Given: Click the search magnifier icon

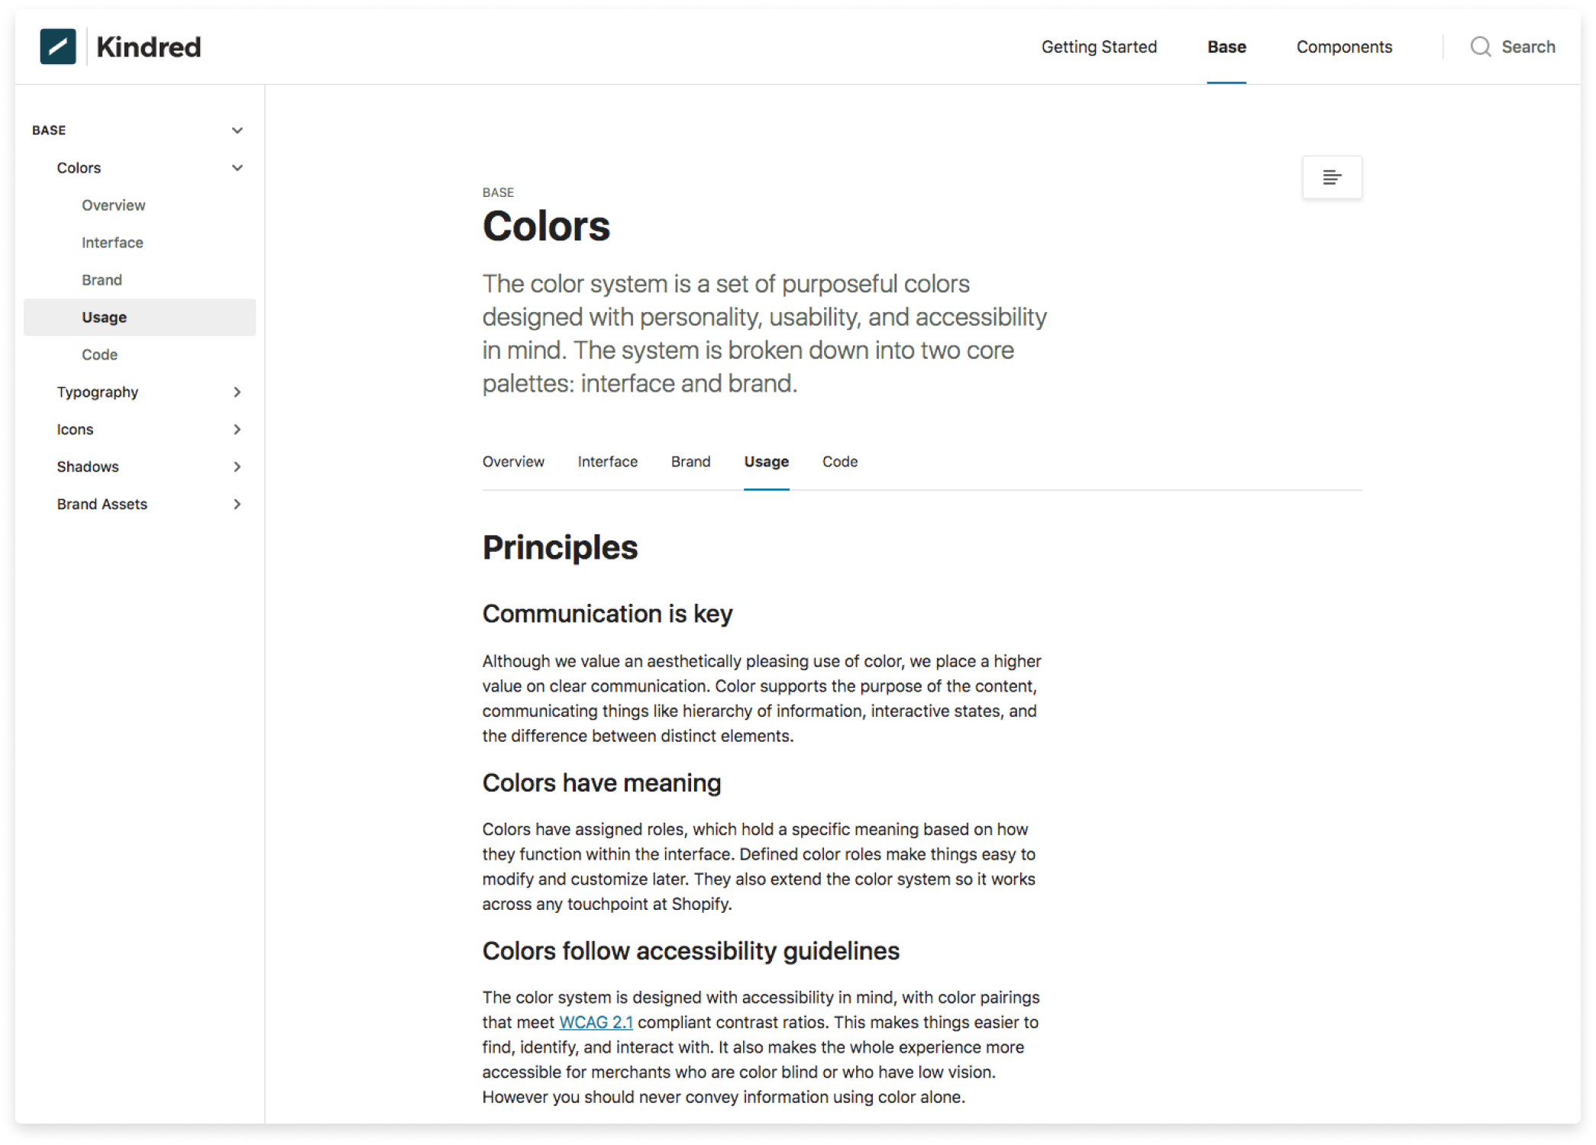Looking at the screenshot, I should pos(1481,47).
